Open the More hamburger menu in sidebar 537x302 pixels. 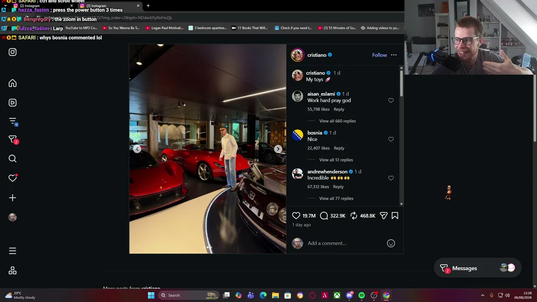pos(13,251)
